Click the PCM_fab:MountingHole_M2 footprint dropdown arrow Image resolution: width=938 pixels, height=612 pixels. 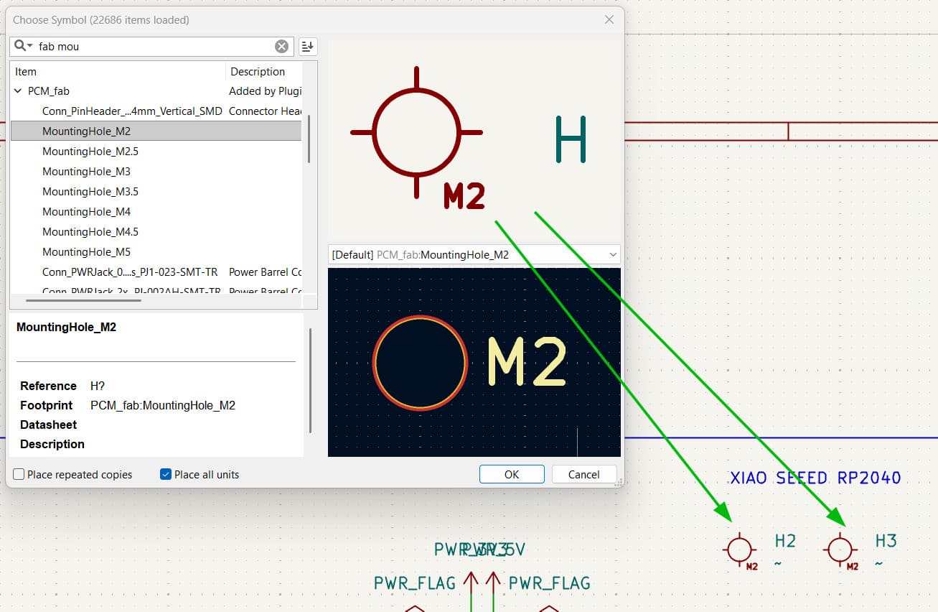(x=613, y=254)
